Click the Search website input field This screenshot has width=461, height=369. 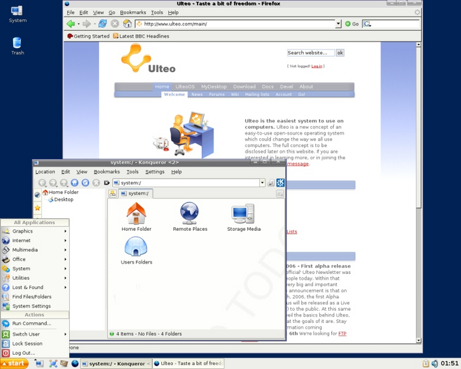click(x=311, y=53)
